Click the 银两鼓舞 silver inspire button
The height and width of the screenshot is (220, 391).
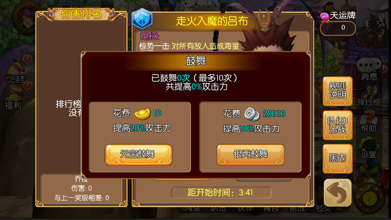tap(250, 155)
